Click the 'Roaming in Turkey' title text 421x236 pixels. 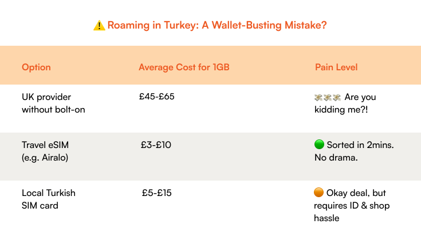(x=152, y=26)
